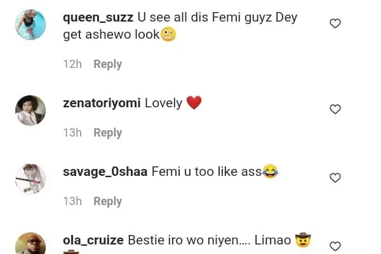Click the 13h timestamp under savage_0shaa's comment
The width and height of the screenshot is (381, 254).
(72, 201)
